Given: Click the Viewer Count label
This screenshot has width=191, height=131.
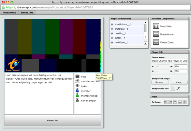Looking at the screenshot, I should (x=167, y=43).
